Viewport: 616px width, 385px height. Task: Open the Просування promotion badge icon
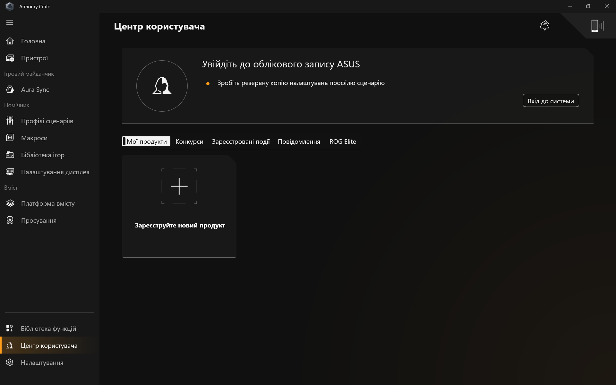point(10,220)
